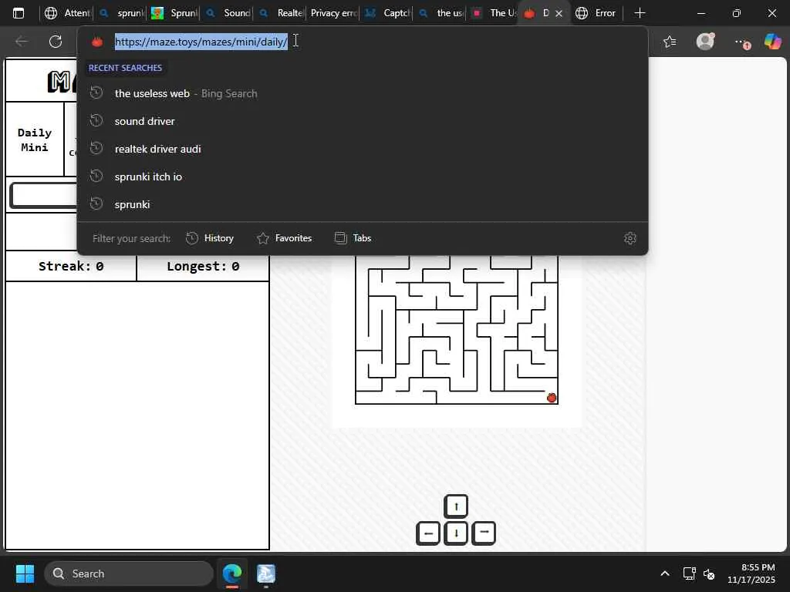790x592 pixels.
Task: Choose 'sound driver' recent search
Action: (x=363, y=121)
